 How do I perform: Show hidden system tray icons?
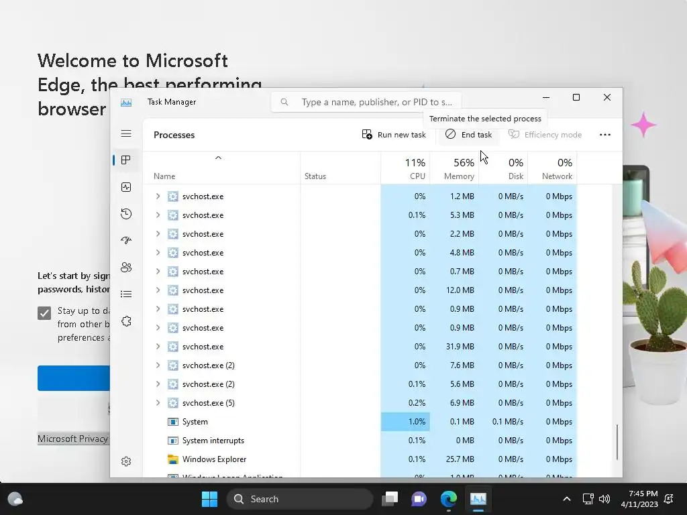[x=566, y=499]
